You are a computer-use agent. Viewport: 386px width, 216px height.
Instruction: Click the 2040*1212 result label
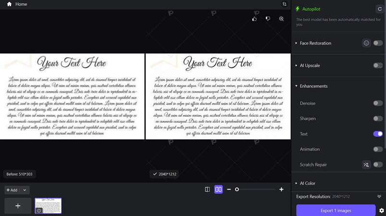(164, 174)
